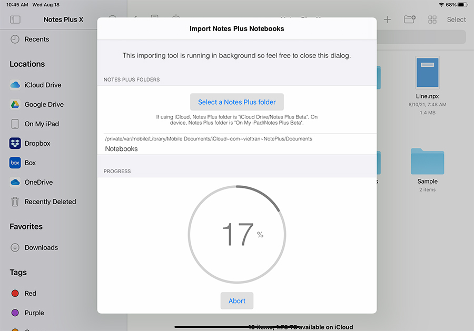
Task: Tap the Locations section header
Action: 27,64
